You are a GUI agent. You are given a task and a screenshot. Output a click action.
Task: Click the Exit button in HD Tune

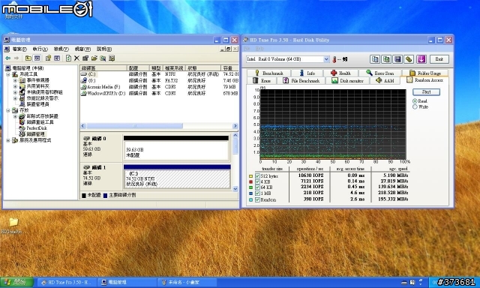point(439,59)
